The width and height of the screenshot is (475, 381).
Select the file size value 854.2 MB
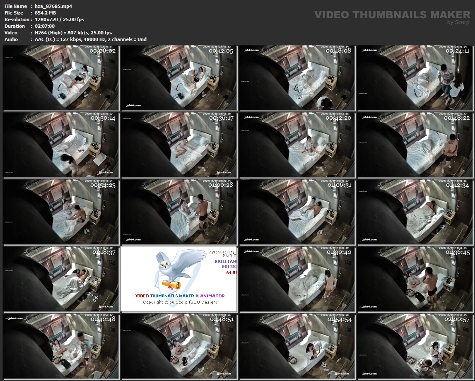[x=46, y=13]
